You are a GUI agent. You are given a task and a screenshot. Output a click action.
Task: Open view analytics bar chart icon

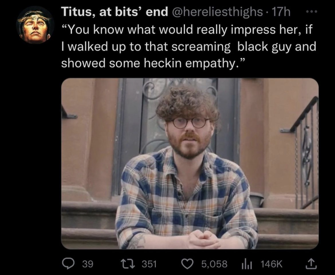247,264
